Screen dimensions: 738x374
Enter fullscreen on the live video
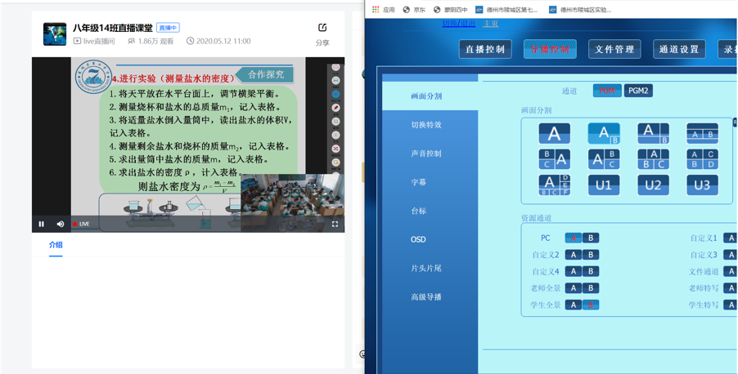335,224
